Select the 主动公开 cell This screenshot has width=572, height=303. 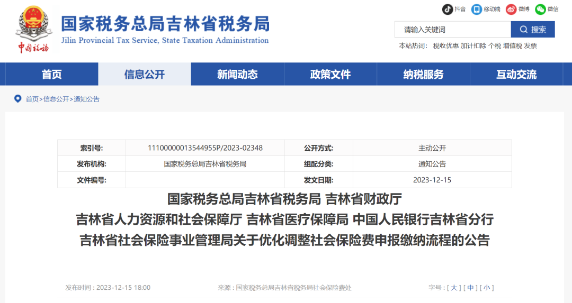coord(432,148)
